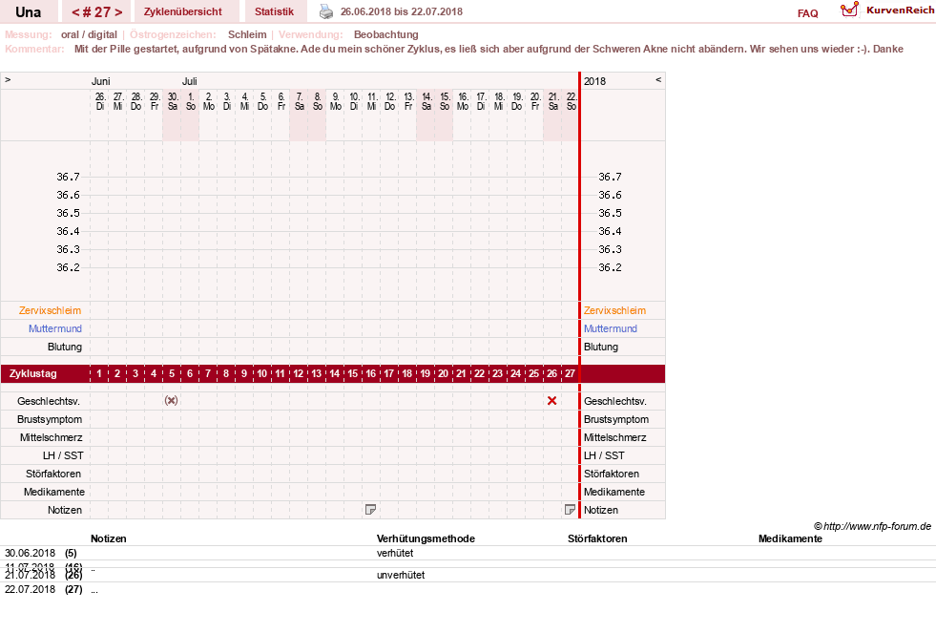Image resolution: width=936 pixels, height=633 pixels.
Task: Select the Brustsymptom row label on the left
Action: [50, 419]
